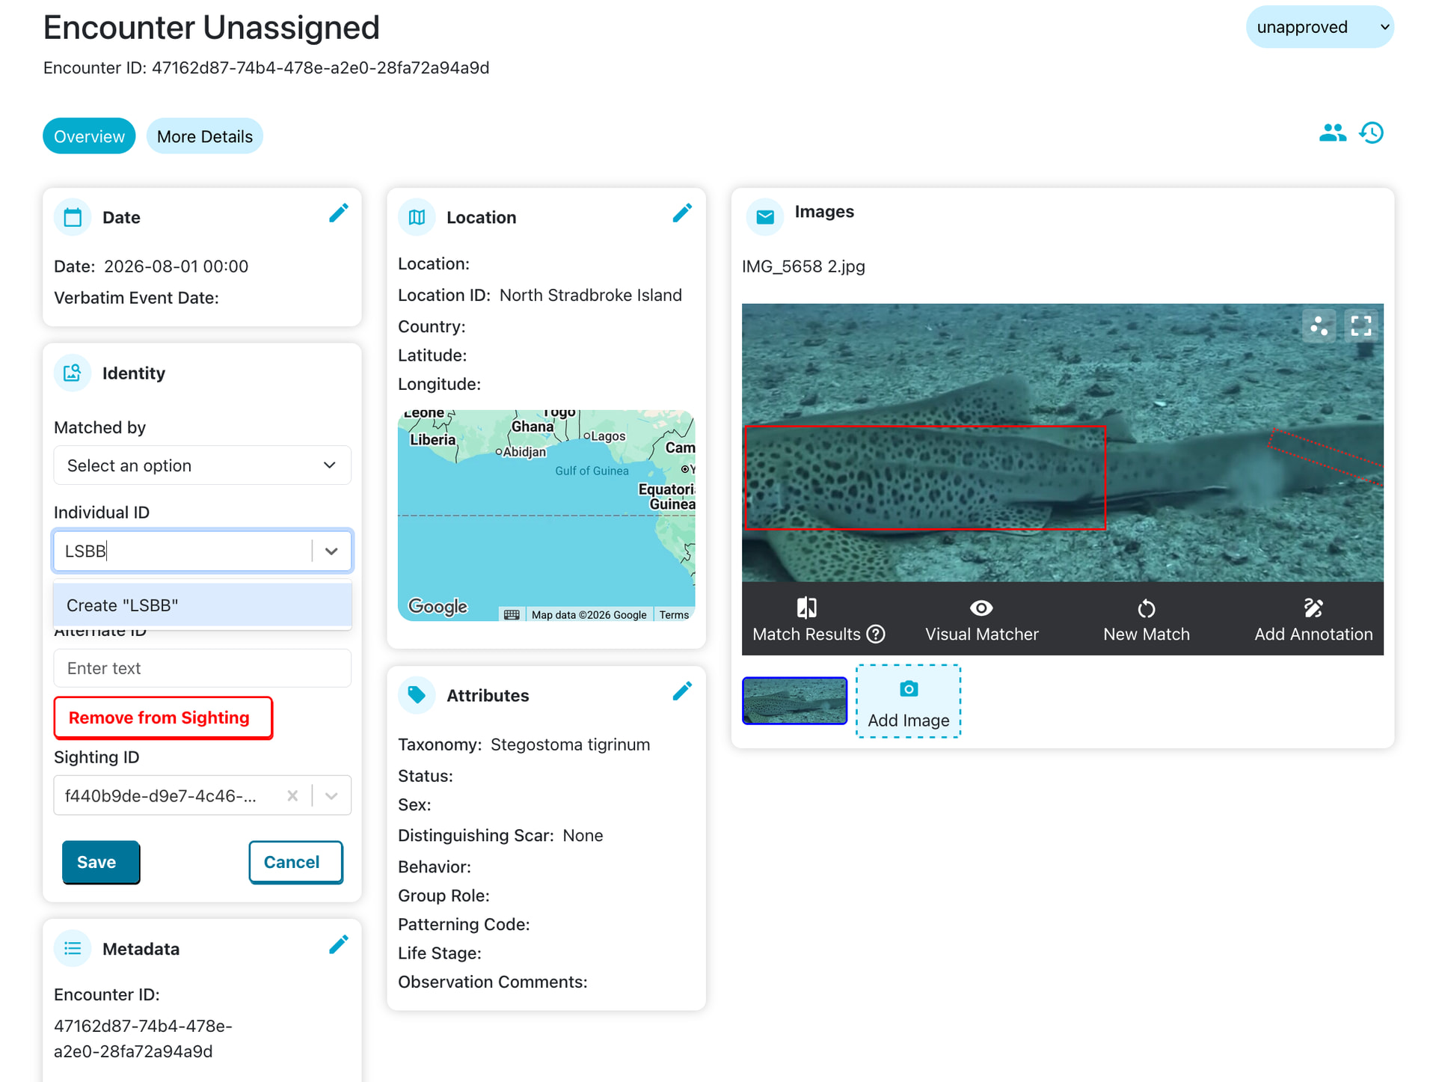Open the unapproved status dropdown
The width and height of the screenshot is (1436, 1082).
[1319, 27]
